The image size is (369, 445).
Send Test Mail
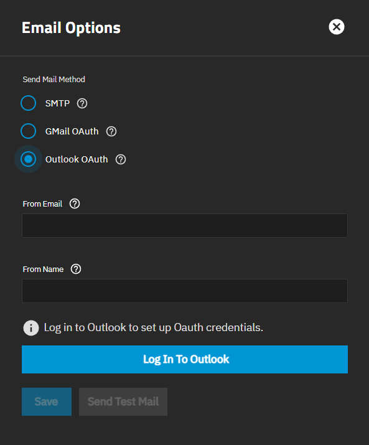point(123,401)
